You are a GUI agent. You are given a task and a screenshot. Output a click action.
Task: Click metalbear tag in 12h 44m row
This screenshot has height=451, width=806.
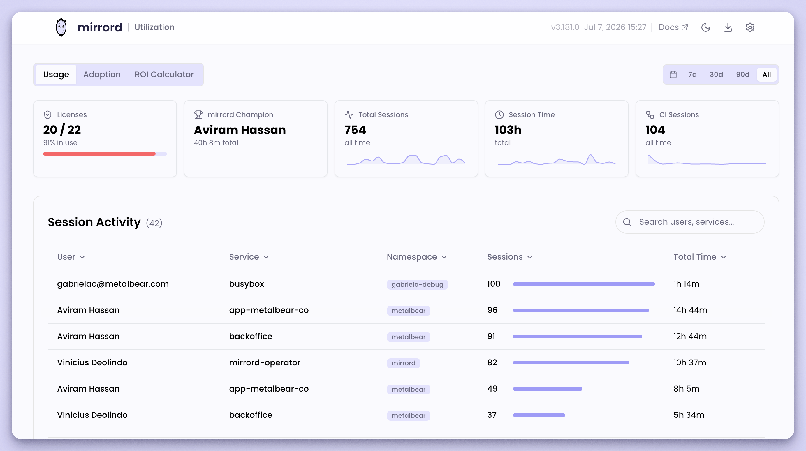pos(408,337)
